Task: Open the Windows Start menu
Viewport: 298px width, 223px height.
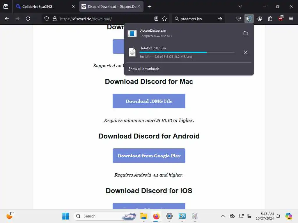Action: tap(66, 216)
